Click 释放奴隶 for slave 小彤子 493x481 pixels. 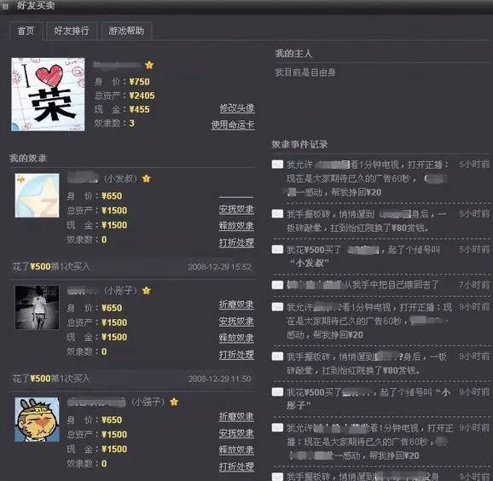pos(236,338)
